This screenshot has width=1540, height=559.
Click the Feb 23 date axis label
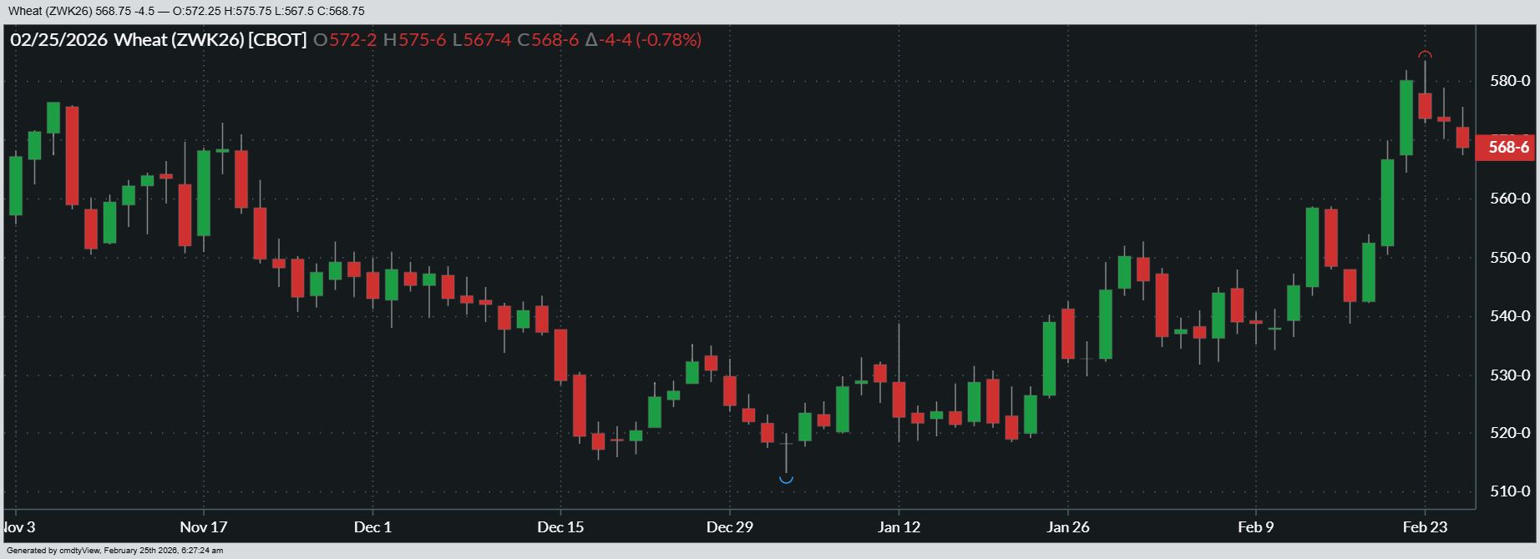(1425, 527)
